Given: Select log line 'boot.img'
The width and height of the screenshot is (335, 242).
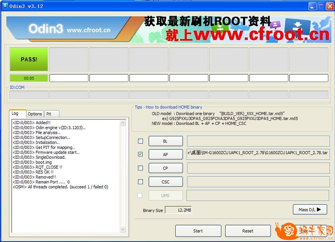Looking at the screenshot, I should click(x=32, y=162).
